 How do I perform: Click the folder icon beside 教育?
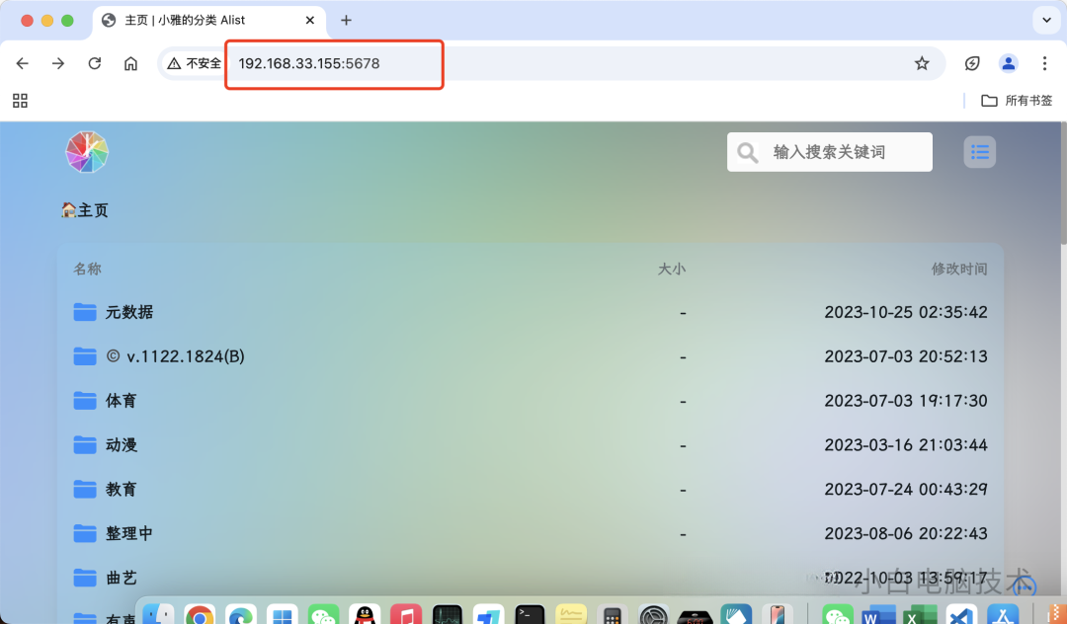pos(85,489)
